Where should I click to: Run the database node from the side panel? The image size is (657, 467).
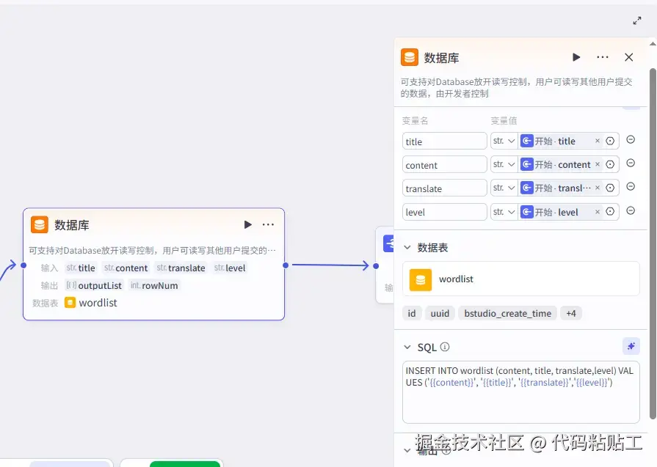click(576, 57)
